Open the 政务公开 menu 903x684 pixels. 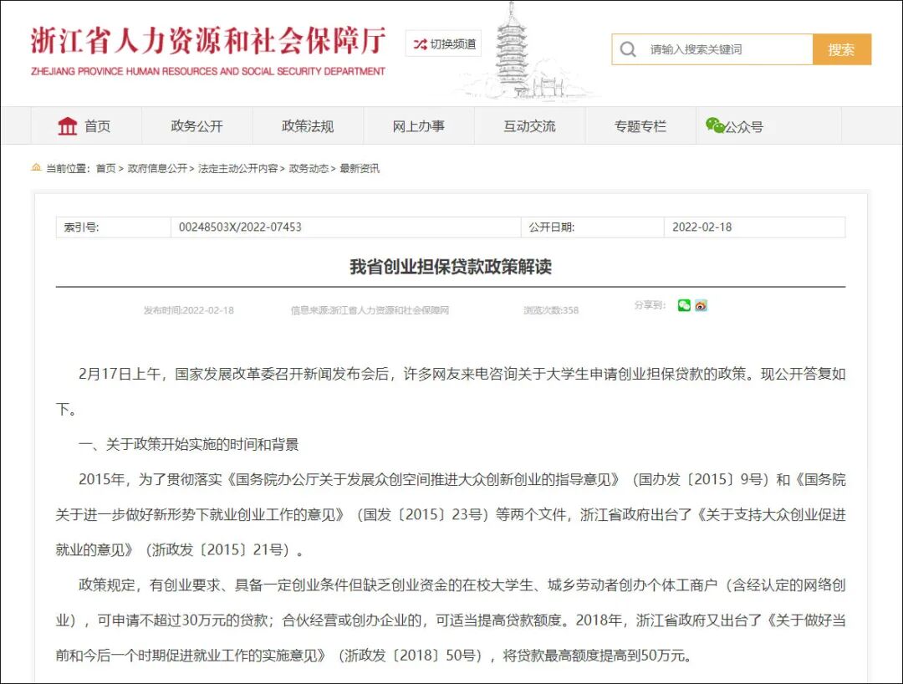point(197,125)
